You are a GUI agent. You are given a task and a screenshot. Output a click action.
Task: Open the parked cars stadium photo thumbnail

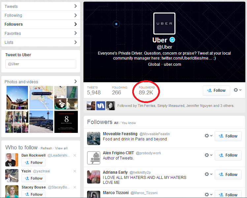pyautogui.click(x=41, y=122)
